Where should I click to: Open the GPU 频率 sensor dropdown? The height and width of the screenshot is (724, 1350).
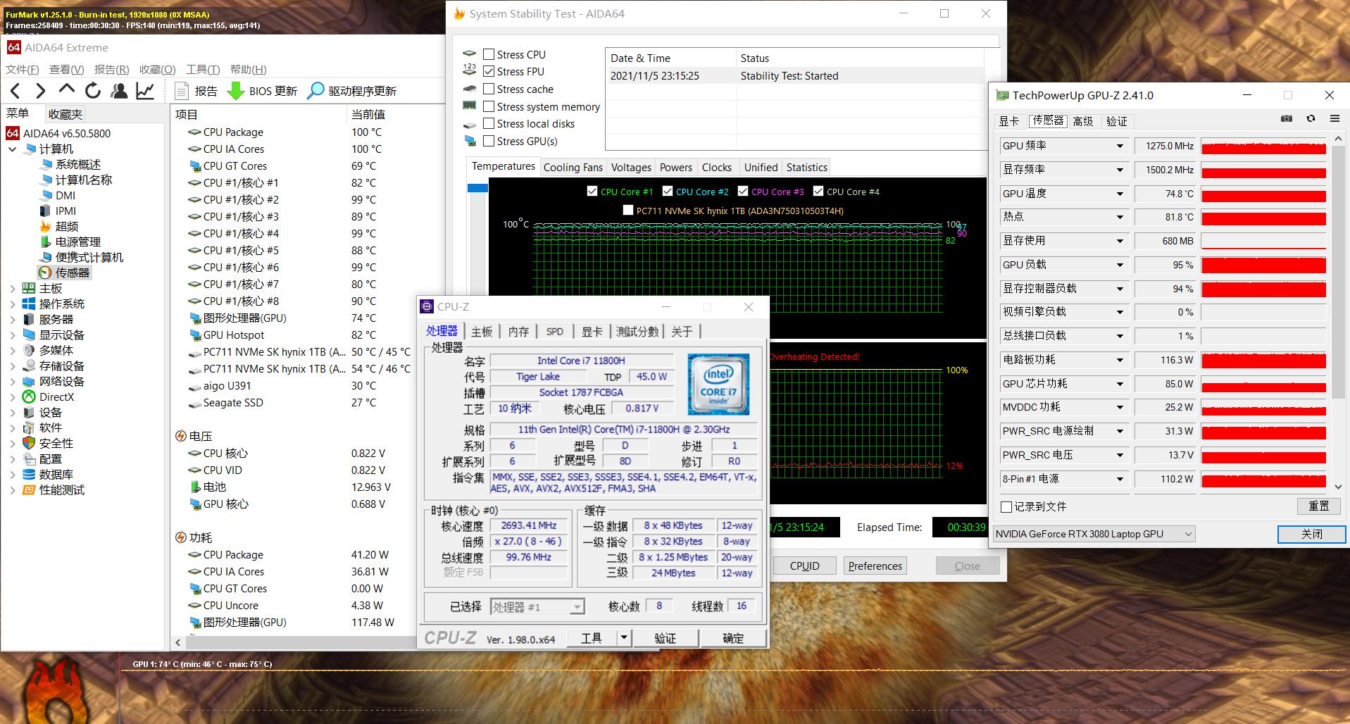(x=1120, y=146)
